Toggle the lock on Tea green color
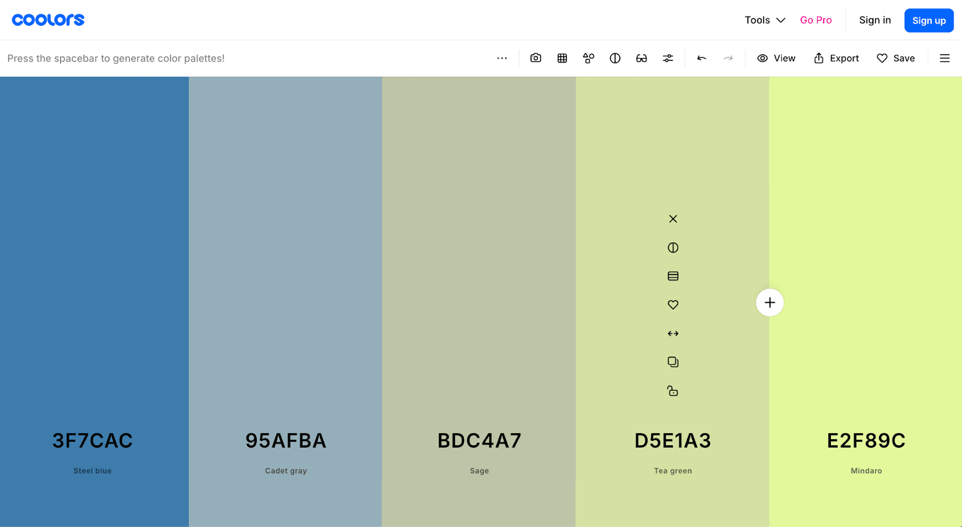The height and width of the screenshot is (527, 962). 673,391
